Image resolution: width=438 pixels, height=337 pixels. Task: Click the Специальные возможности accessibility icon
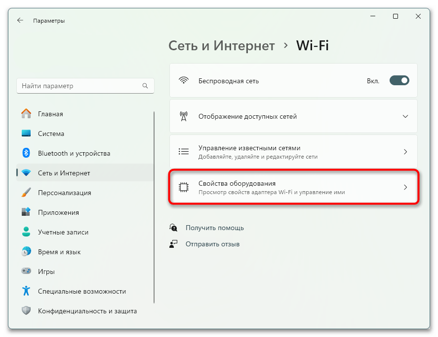tap(26, 291)
